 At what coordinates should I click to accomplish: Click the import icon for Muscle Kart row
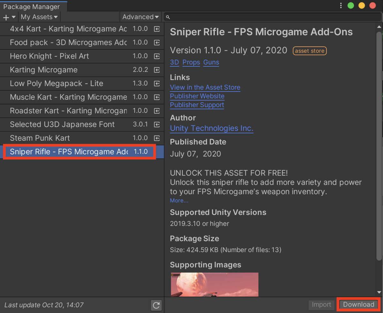(157, 97)
